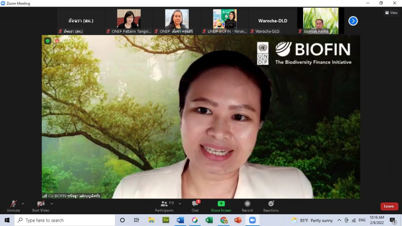Expand video options arrow next to Start Video
402x226 pixels.
[x=52, y=204]
